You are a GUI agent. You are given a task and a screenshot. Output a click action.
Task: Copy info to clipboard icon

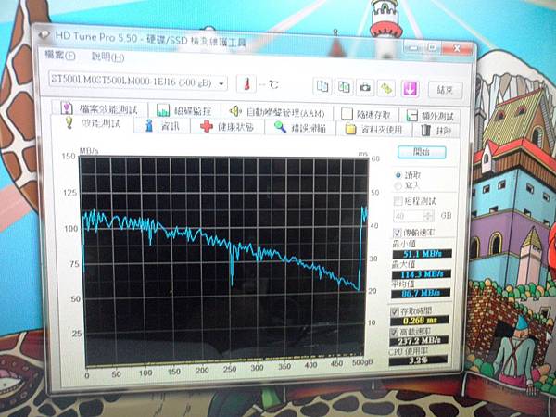[322, 86]
